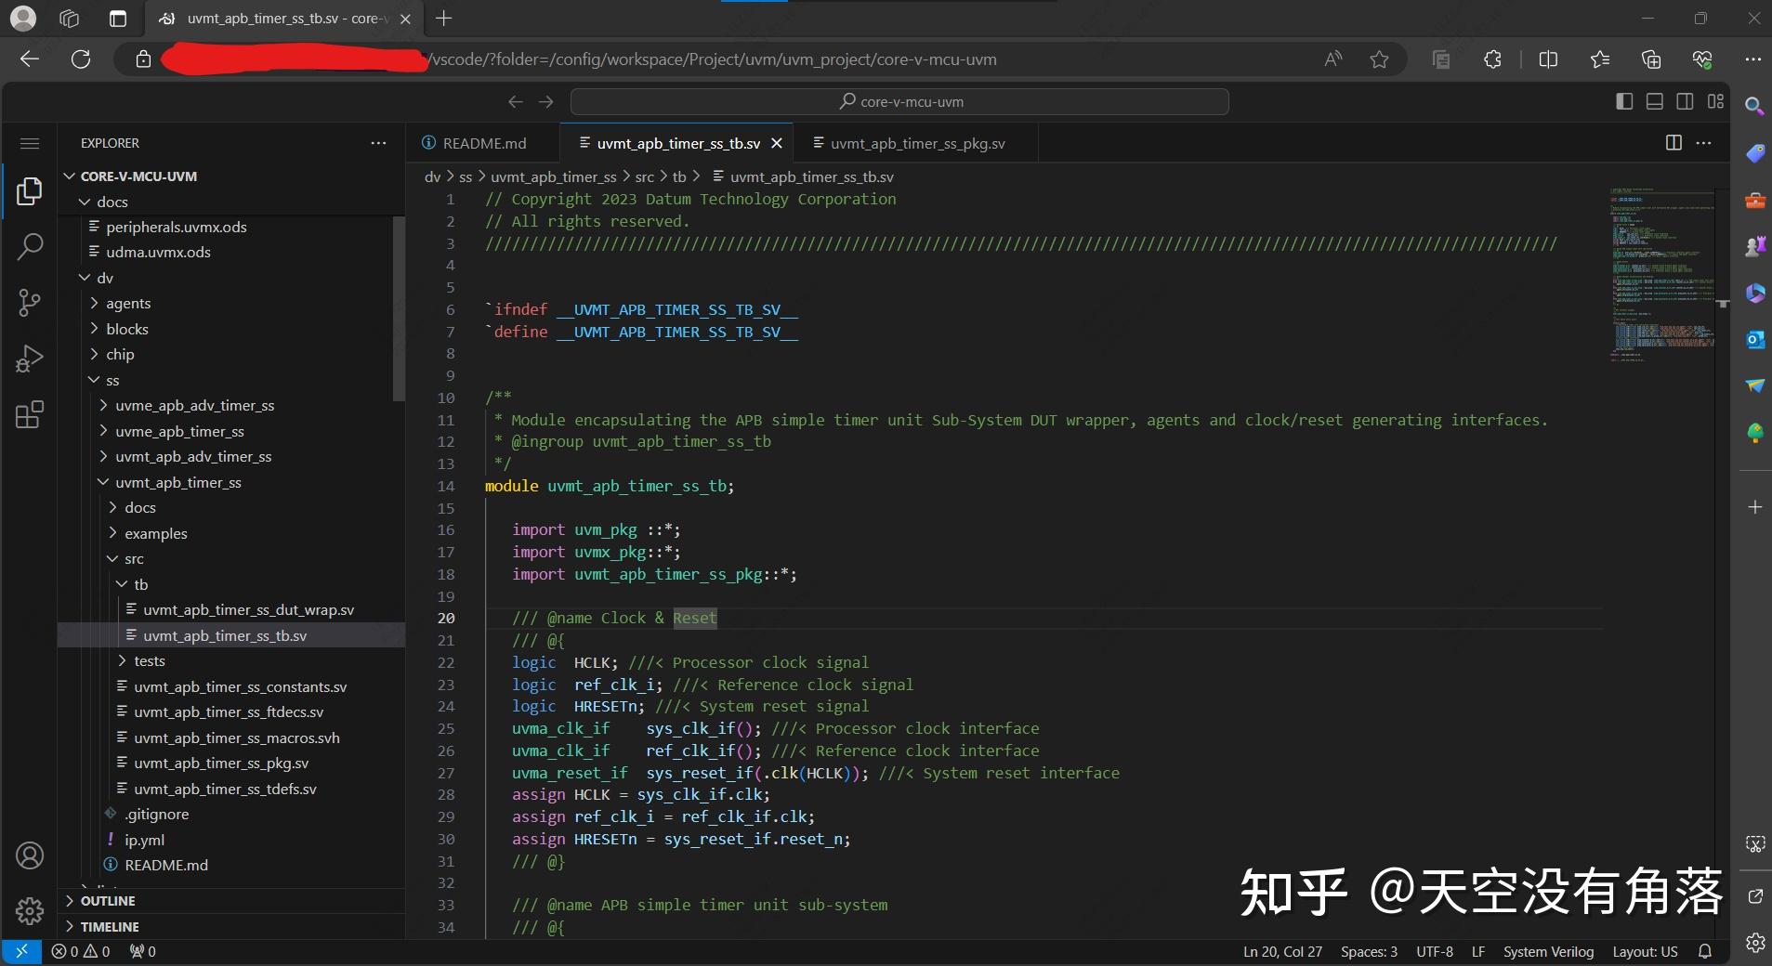
Task: Change indentation via Spaces: 3
Action: point(1369,951)
